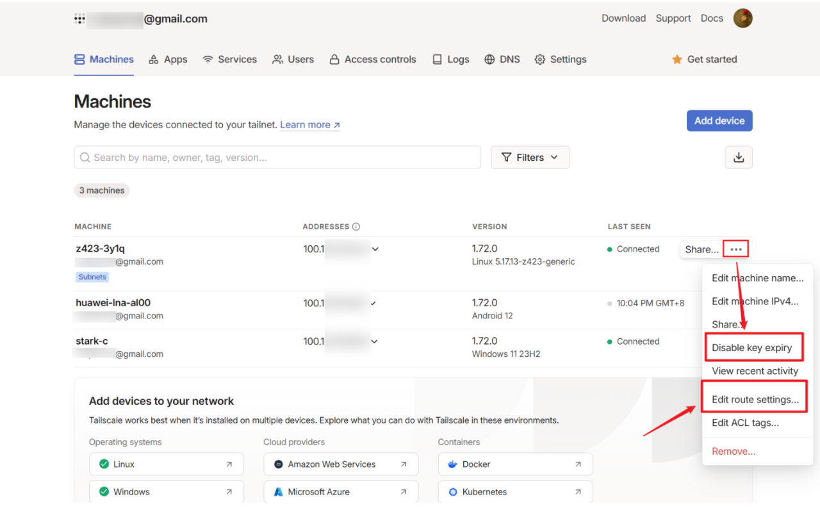Expand addresses for stark-c machine
The width and height of the screenshot is (820, 508).
pyautogui.click(x=375, y=341)
